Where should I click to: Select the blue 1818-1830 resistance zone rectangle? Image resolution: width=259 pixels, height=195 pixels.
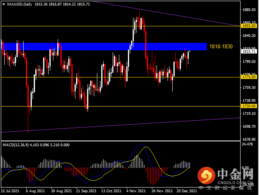tap(104, 46)
